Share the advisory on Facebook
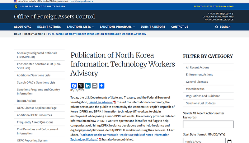Viewport: 249px width, 143px height. pos(74,86)
